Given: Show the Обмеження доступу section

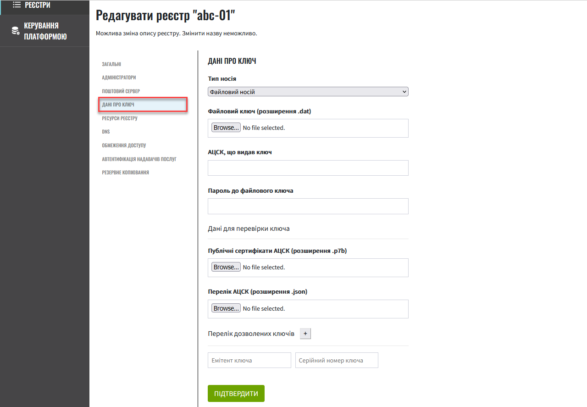Looking at the screenshot, I should click(x=124, y=145).
